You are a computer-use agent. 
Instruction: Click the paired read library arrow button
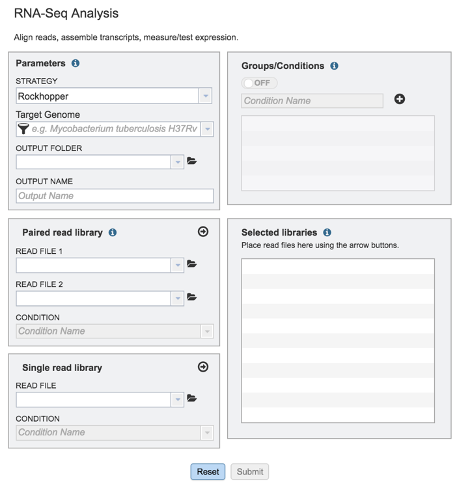[x=203, y=232]
